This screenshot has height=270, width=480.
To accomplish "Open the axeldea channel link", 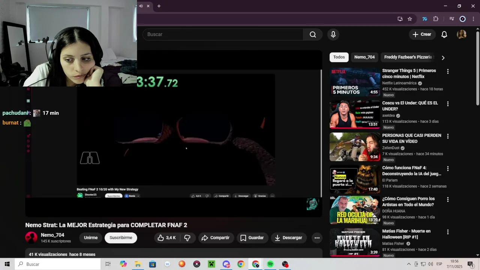I will pyautogui.click(x=388, y=115).
